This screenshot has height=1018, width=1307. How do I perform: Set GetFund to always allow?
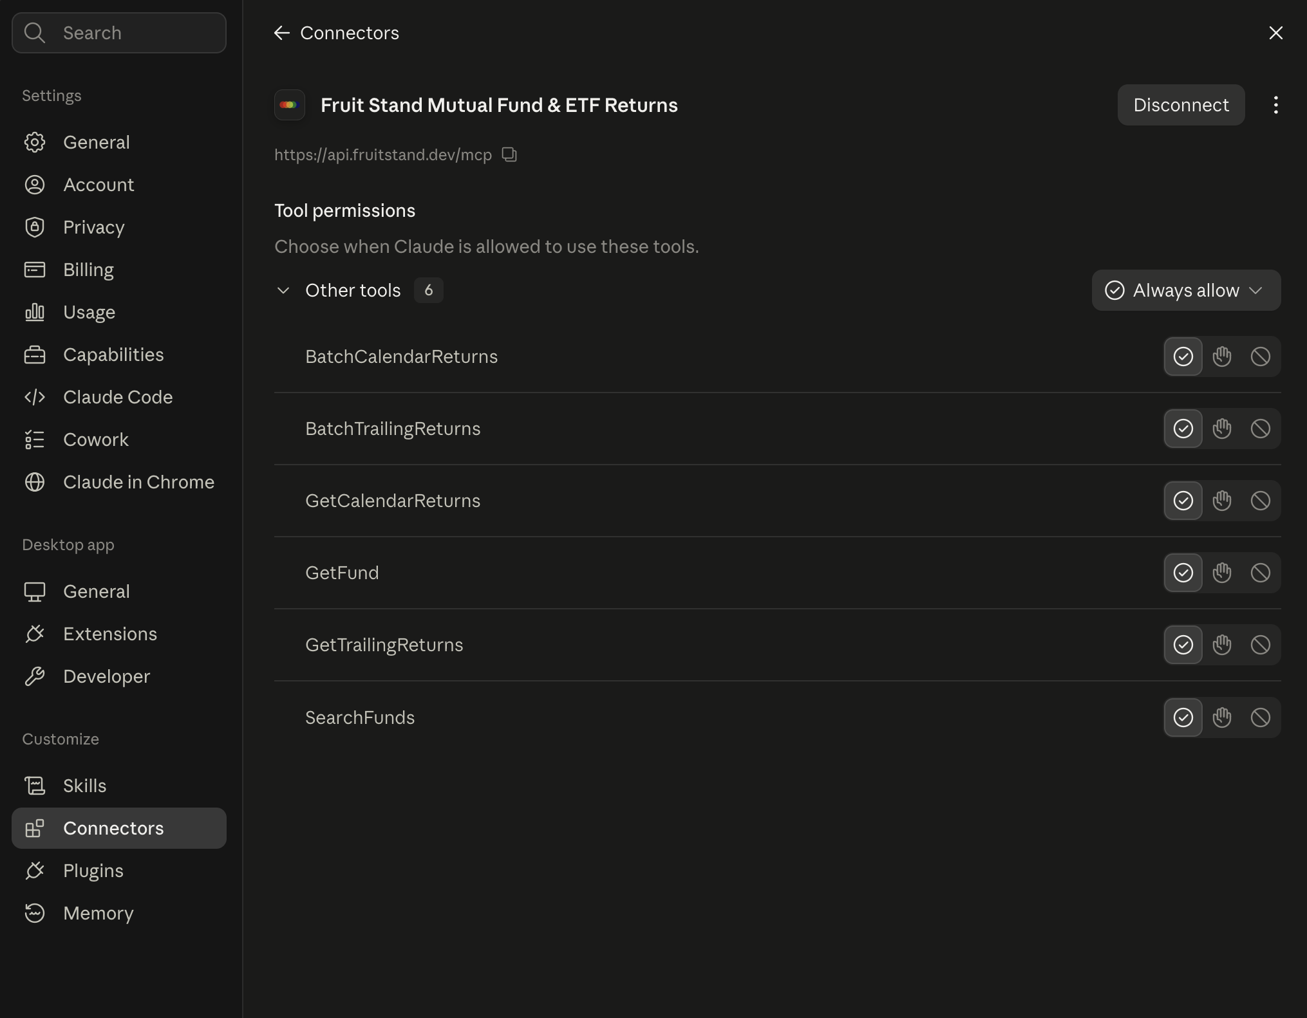coord(1183,573)
